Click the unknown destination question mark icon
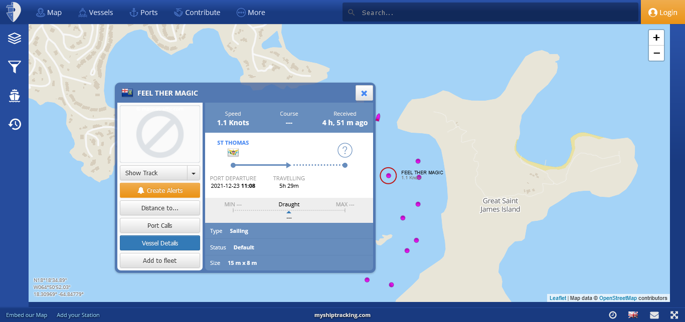The height and width of the screenshot is (322, 685). tap(345, 150)
